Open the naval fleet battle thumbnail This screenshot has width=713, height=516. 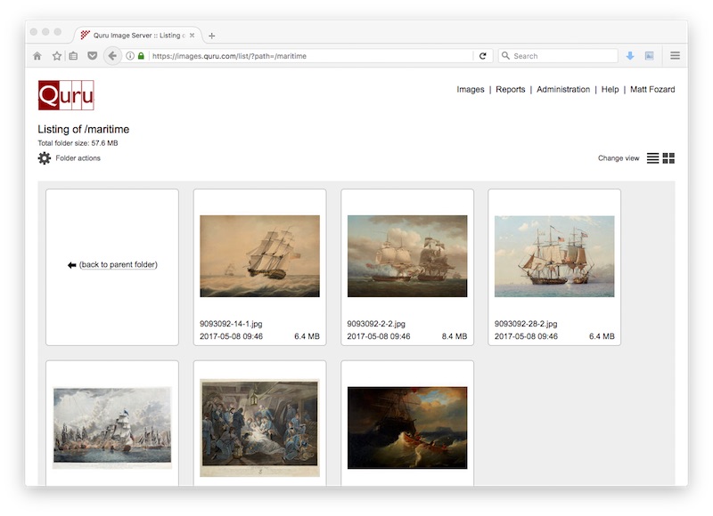tap(112, 428)
